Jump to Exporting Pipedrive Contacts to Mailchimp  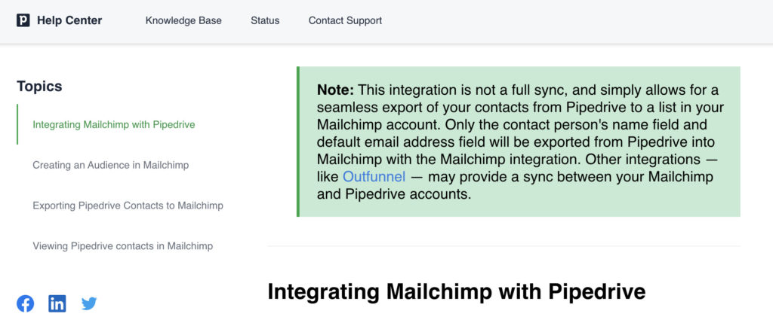[x=128, y=206]
